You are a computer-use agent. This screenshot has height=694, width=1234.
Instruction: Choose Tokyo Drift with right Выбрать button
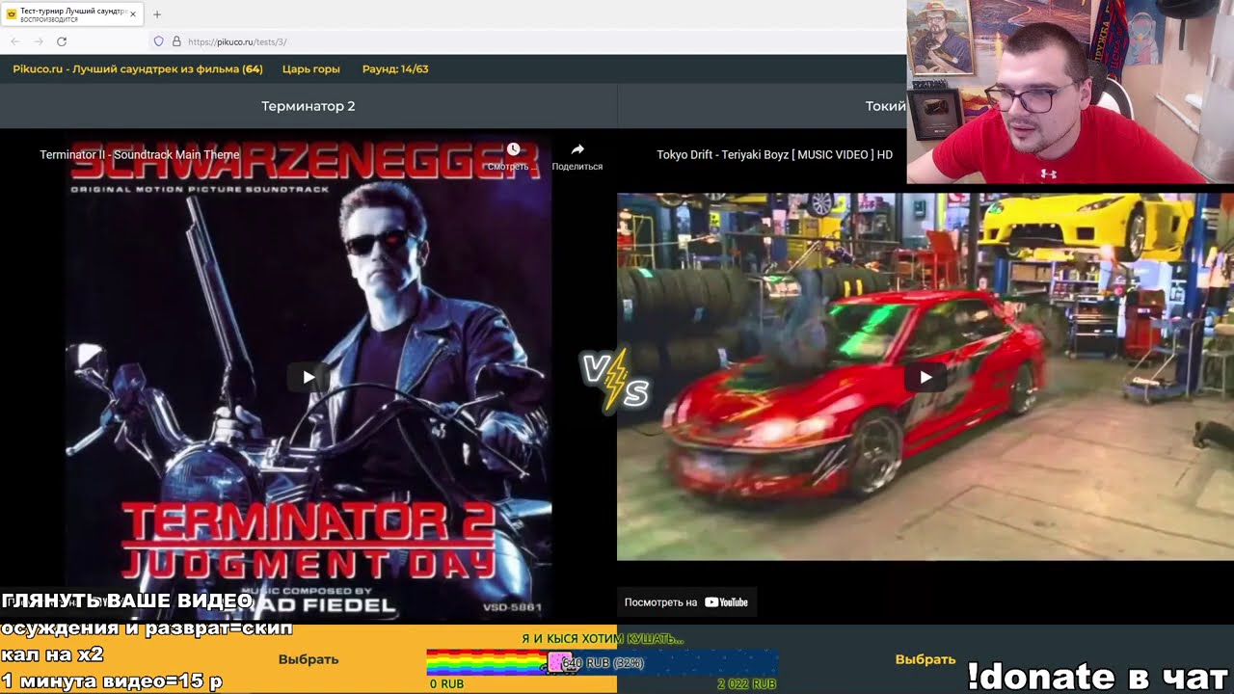[x=925, y=659]
